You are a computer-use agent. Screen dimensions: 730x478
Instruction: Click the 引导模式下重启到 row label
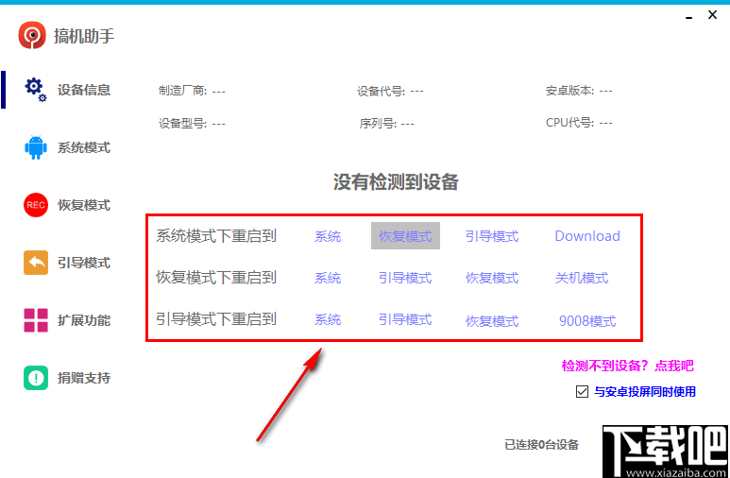(x=216, y=319)
